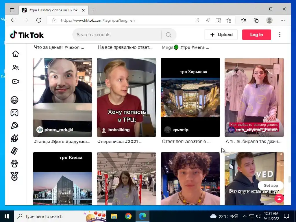
Task: Open the Windows Start menu
Action: [x=7, y=216]
